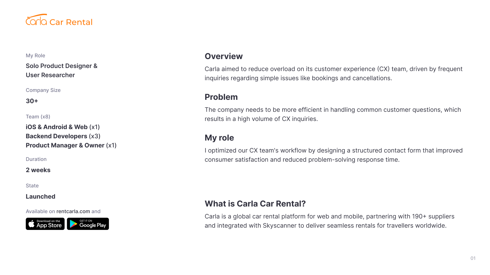The height and width of the screenshot is (275, 490).
Task: Click the "What is Carla Car Rental?" heading
Action: [255, 204]
